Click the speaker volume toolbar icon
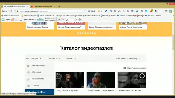Image resolution: width=175 pixels, height=98 pixels. [x=119, y=11]
